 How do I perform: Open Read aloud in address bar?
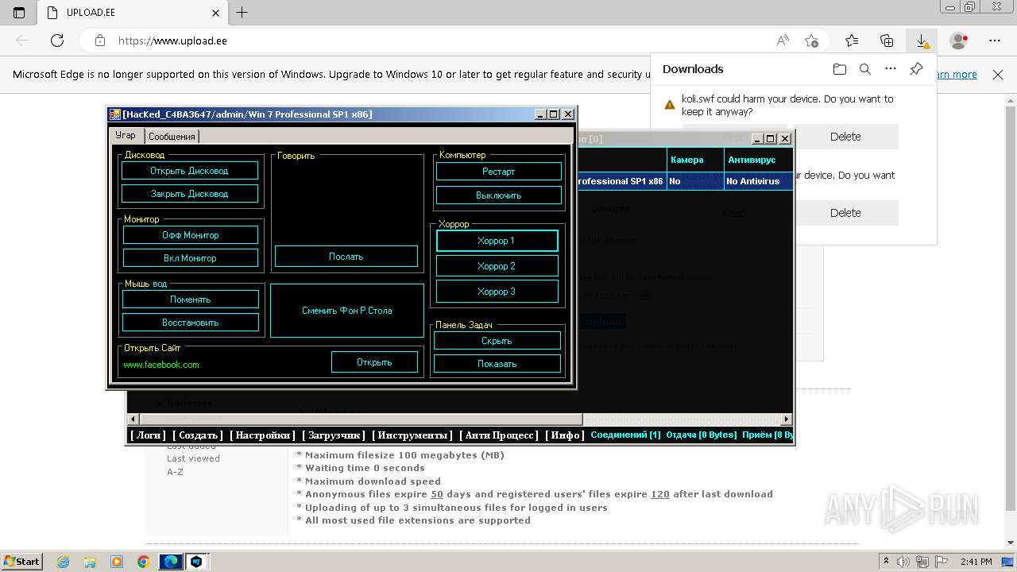tap(783, 41)
